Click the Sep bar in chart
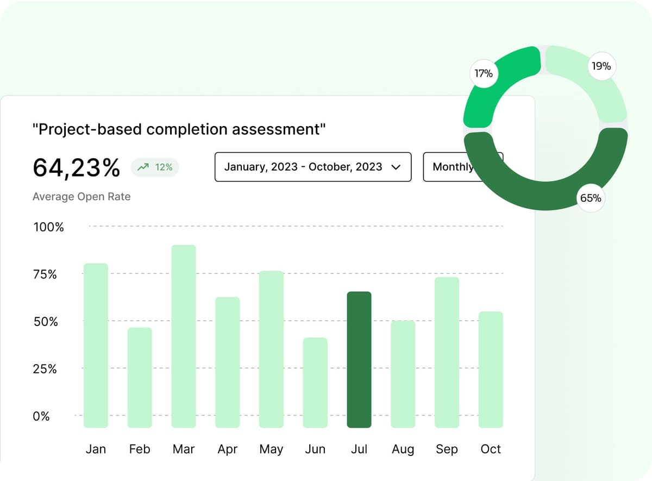Screen dimensions: 652x481 coord(447,352)
